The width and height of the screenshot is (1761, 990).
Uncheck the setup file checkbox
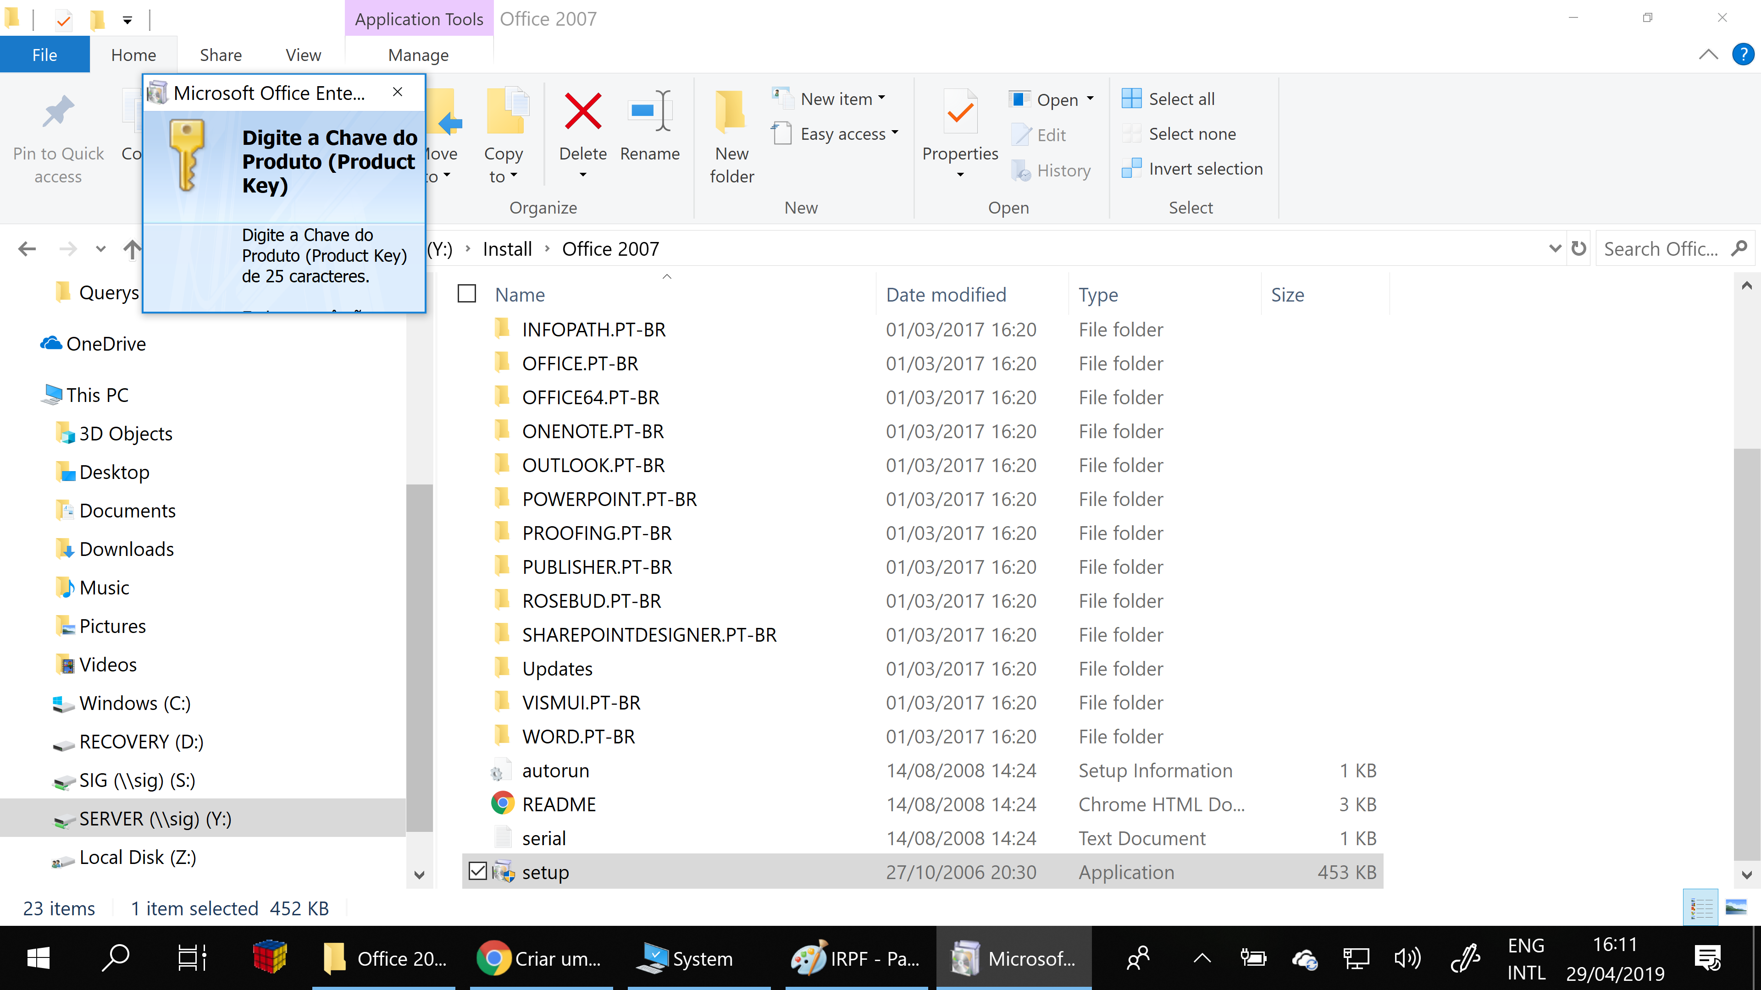pyautogui.click(x=478, y=871)
